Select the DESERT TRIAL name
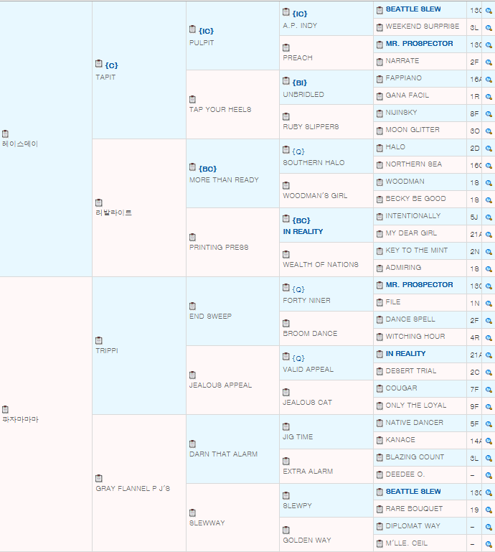Screen dimensions: 495x552 pyautogui.click(x=411, y=371)
